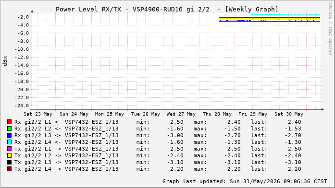This screenshot has width=335, height=188.
Task: Click the -12.0 y-axis tick label
Action: (22, 58)
